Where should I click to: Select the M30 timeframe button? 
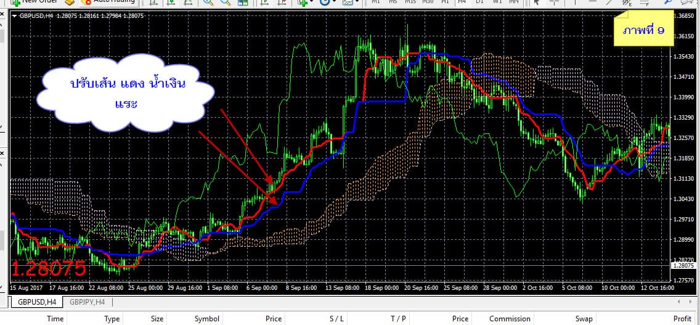pos(428,2)
